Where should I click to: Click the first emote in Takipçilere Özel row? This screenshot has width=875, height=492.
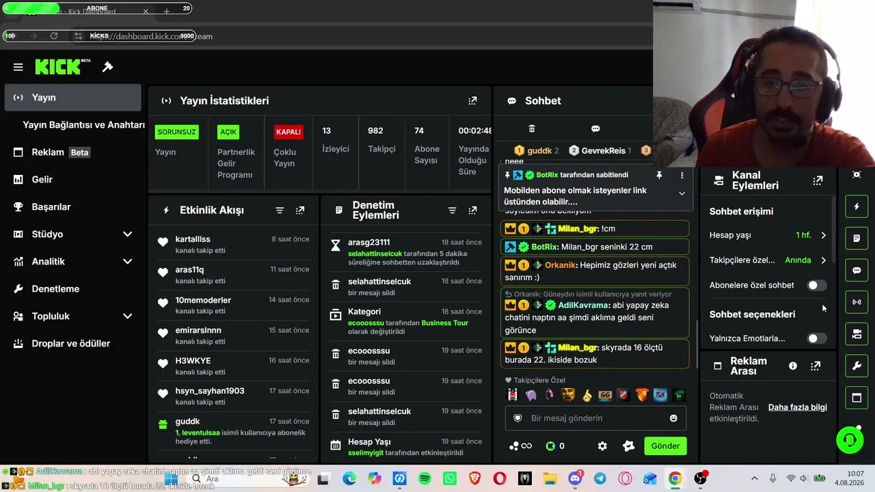click(x=513, y=395)
